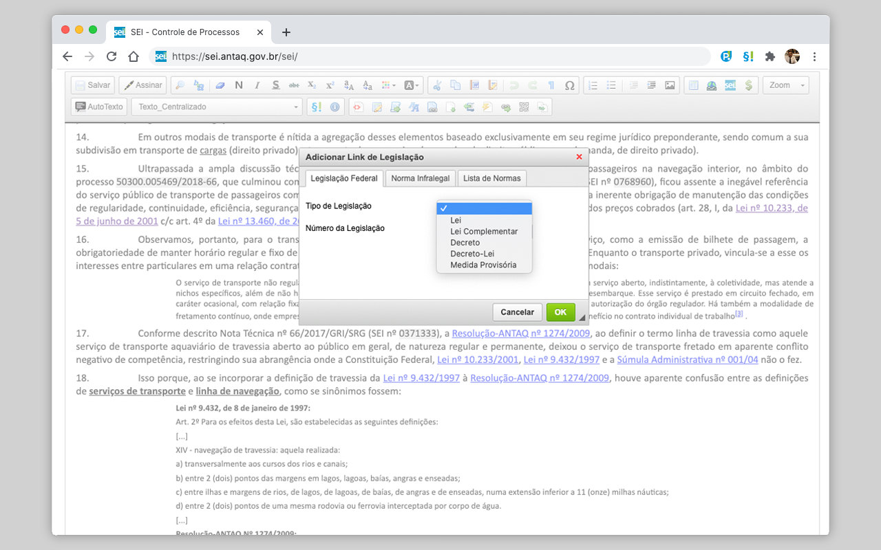Open the browser three-dot menu
This screenshot has width=881, height=550.
coord(814,56)
